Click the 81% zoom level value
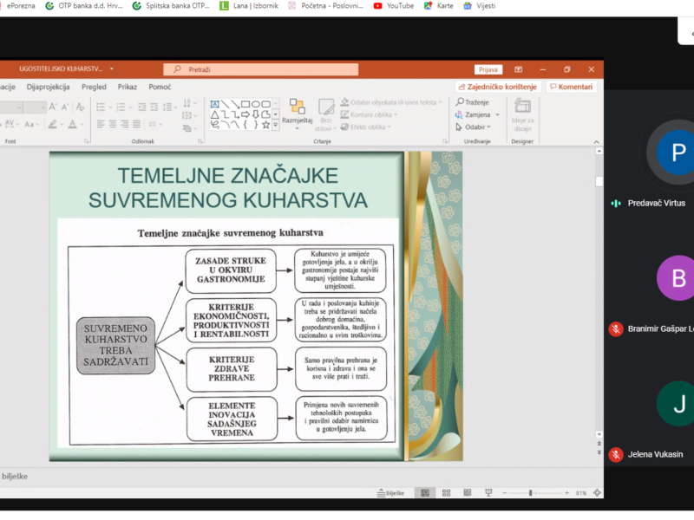The width and height of the screenshot is (694, 520). 581,492
